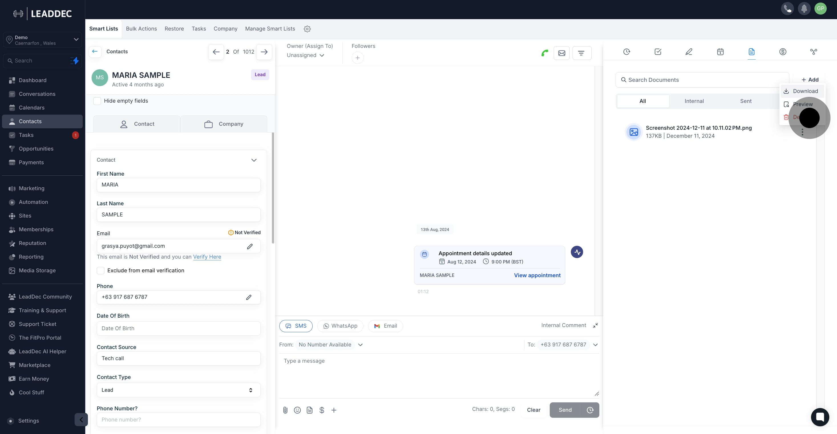Switch composer to WhatsApp channel
Viewport: 837px width, 434px height.
[x=340, y=326]
